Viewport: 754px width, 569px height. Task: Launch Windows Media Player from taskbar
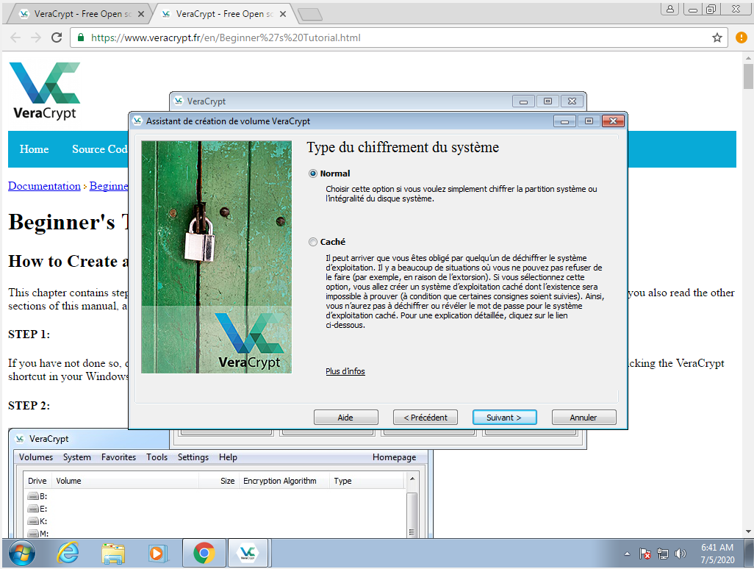158,553
